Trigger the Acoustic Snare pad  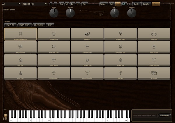click(120, 34)
